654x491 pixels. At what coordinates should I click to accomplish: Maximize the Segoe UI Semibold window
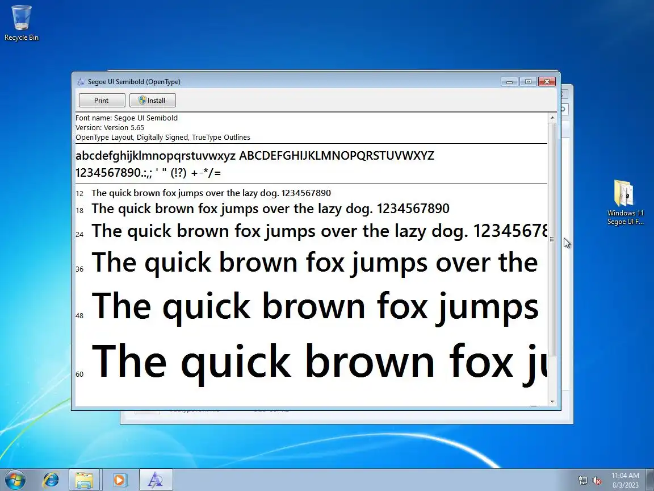[x=528, y=81]
